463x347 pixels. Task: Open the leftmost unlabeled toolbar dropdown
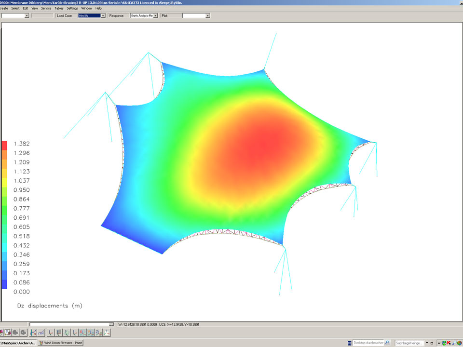pos(27,16)
